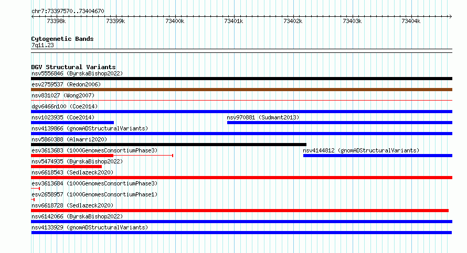Screen dimensions: 467x253
Task: Click the Cytogenetic Bands track title
Action: [62, 39]
